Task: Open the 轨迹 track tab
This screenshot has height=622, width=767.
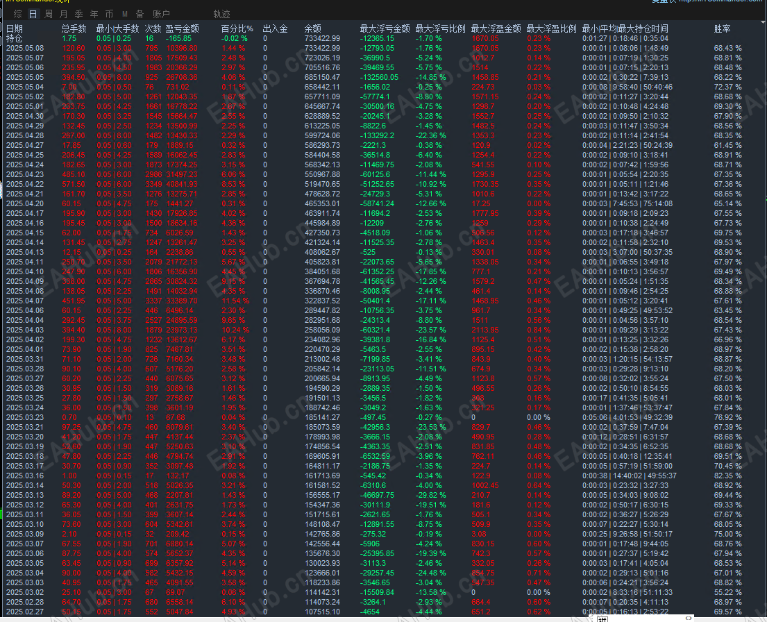Action: [221, 14]
